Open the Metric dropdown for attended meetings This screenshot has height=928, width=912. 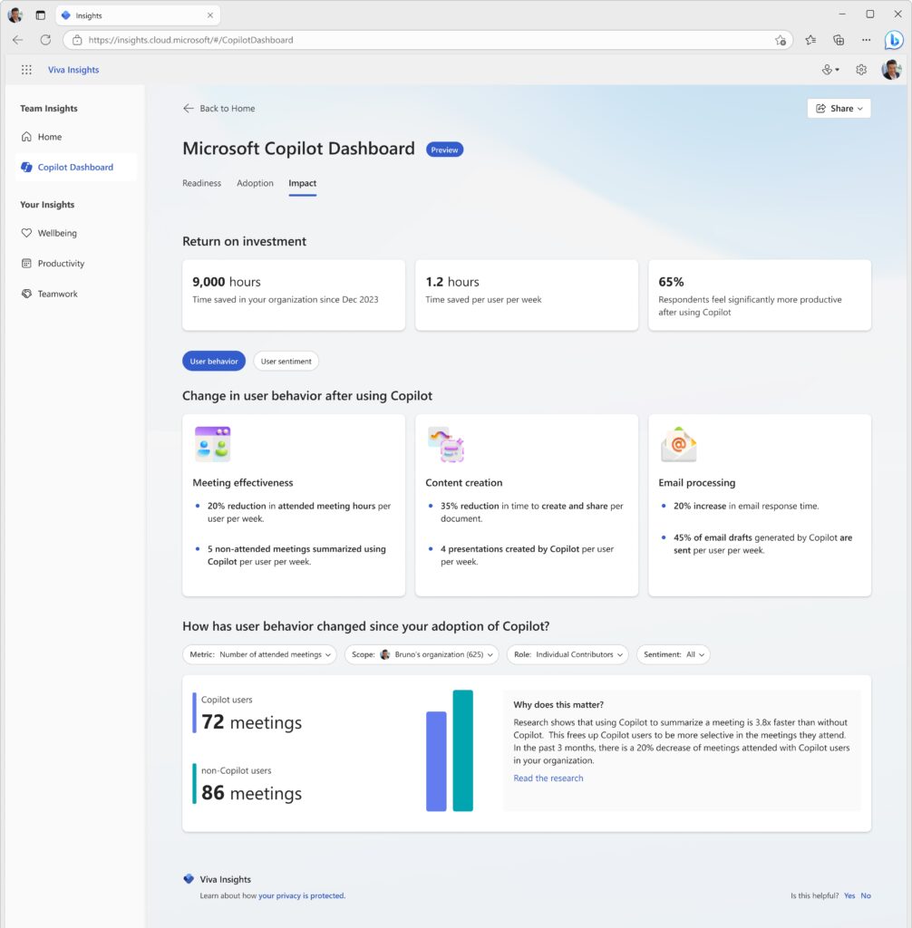(x=259, y=653)
